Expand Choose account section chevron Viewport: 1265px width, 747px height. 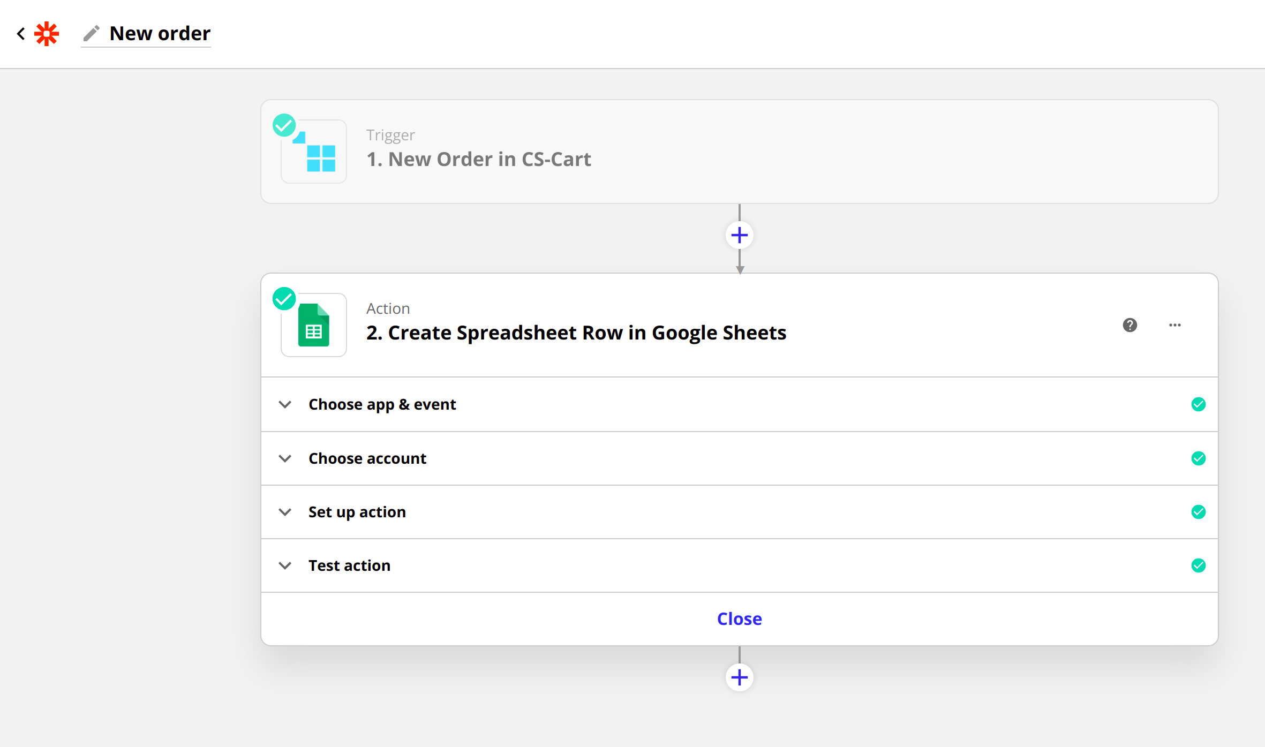click(x=285, y=458)
